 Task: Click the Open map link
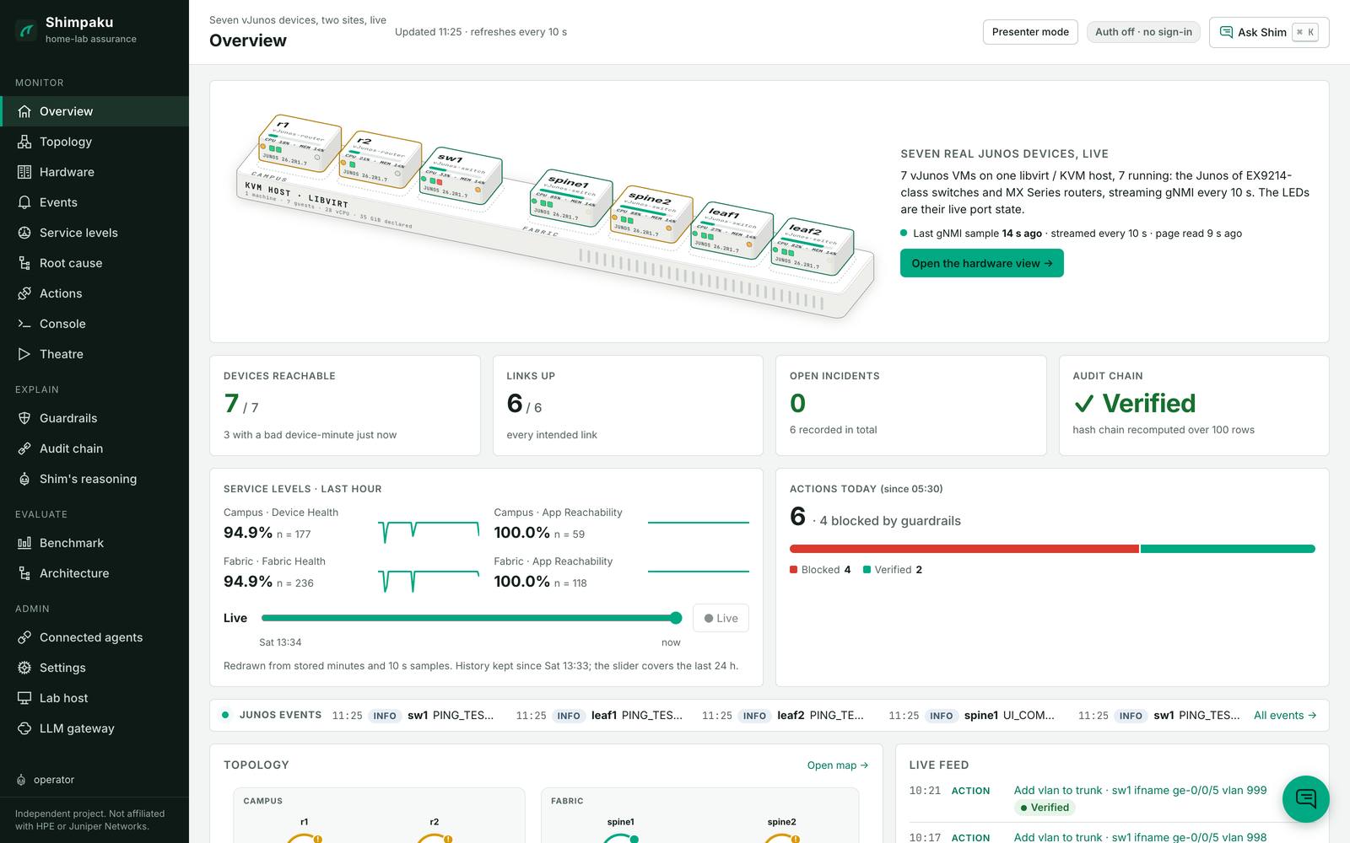click(x=838, y=765)
